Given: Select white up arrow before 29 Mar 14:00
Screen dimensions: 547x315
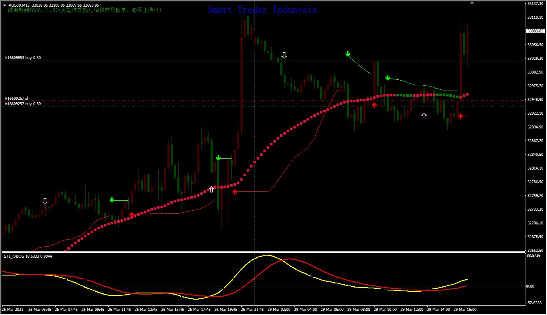Looking at the screenshot, I should (424, 116).
